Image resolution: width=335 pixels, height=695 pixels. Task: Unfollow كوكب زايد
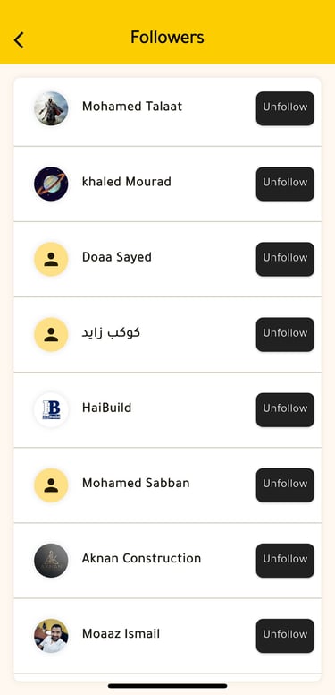tap(285, 335)
